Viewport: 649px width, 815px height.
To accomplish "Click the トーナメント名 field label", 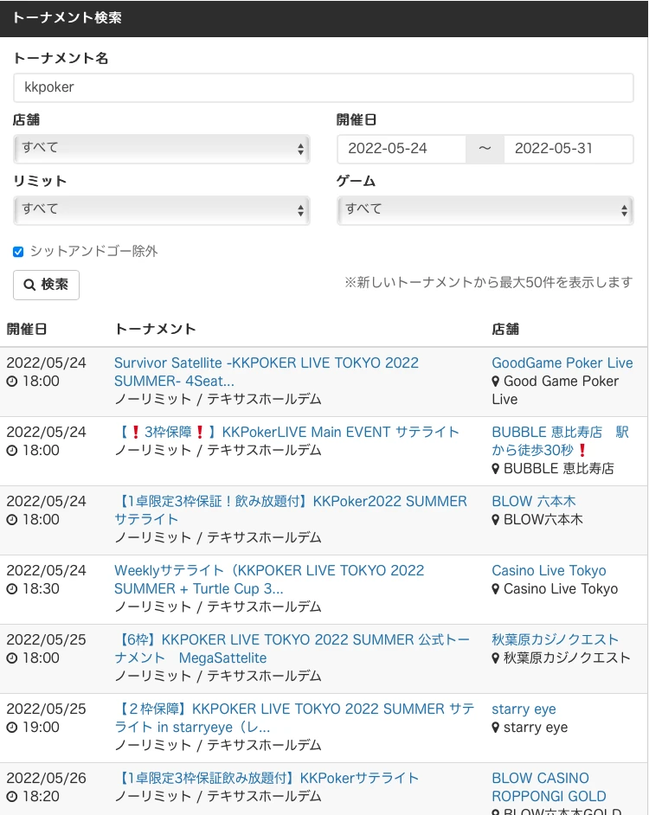I will coord(61,58).
